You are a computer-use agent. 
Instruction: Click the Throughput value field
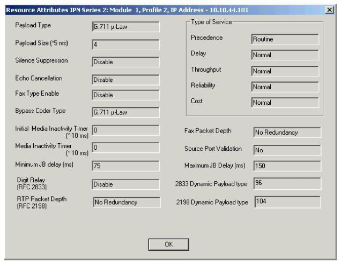tap(284, 70)
